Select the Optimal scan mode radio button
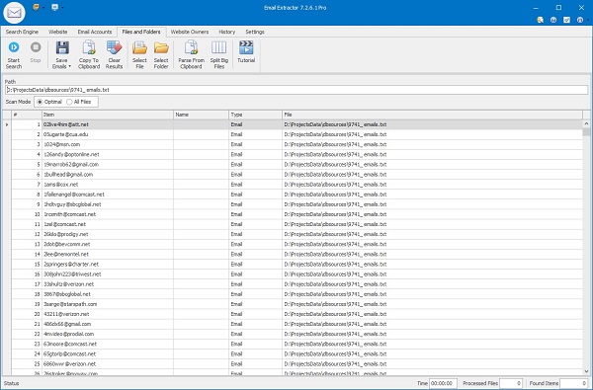 tap(40, 102)
